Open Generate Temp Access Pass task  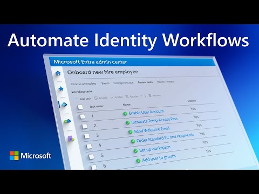point(154,121)
